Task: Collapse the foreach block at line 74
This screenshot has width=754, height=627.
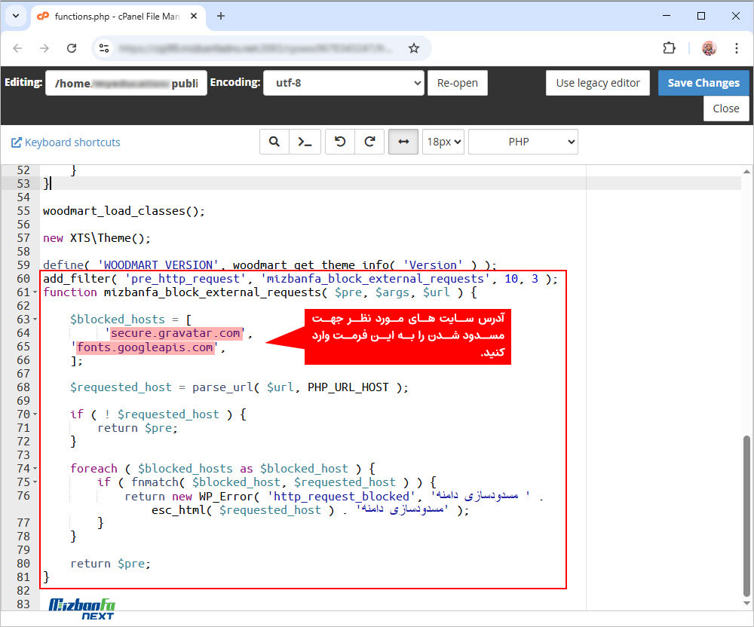Action: click(x=35, y=469)
